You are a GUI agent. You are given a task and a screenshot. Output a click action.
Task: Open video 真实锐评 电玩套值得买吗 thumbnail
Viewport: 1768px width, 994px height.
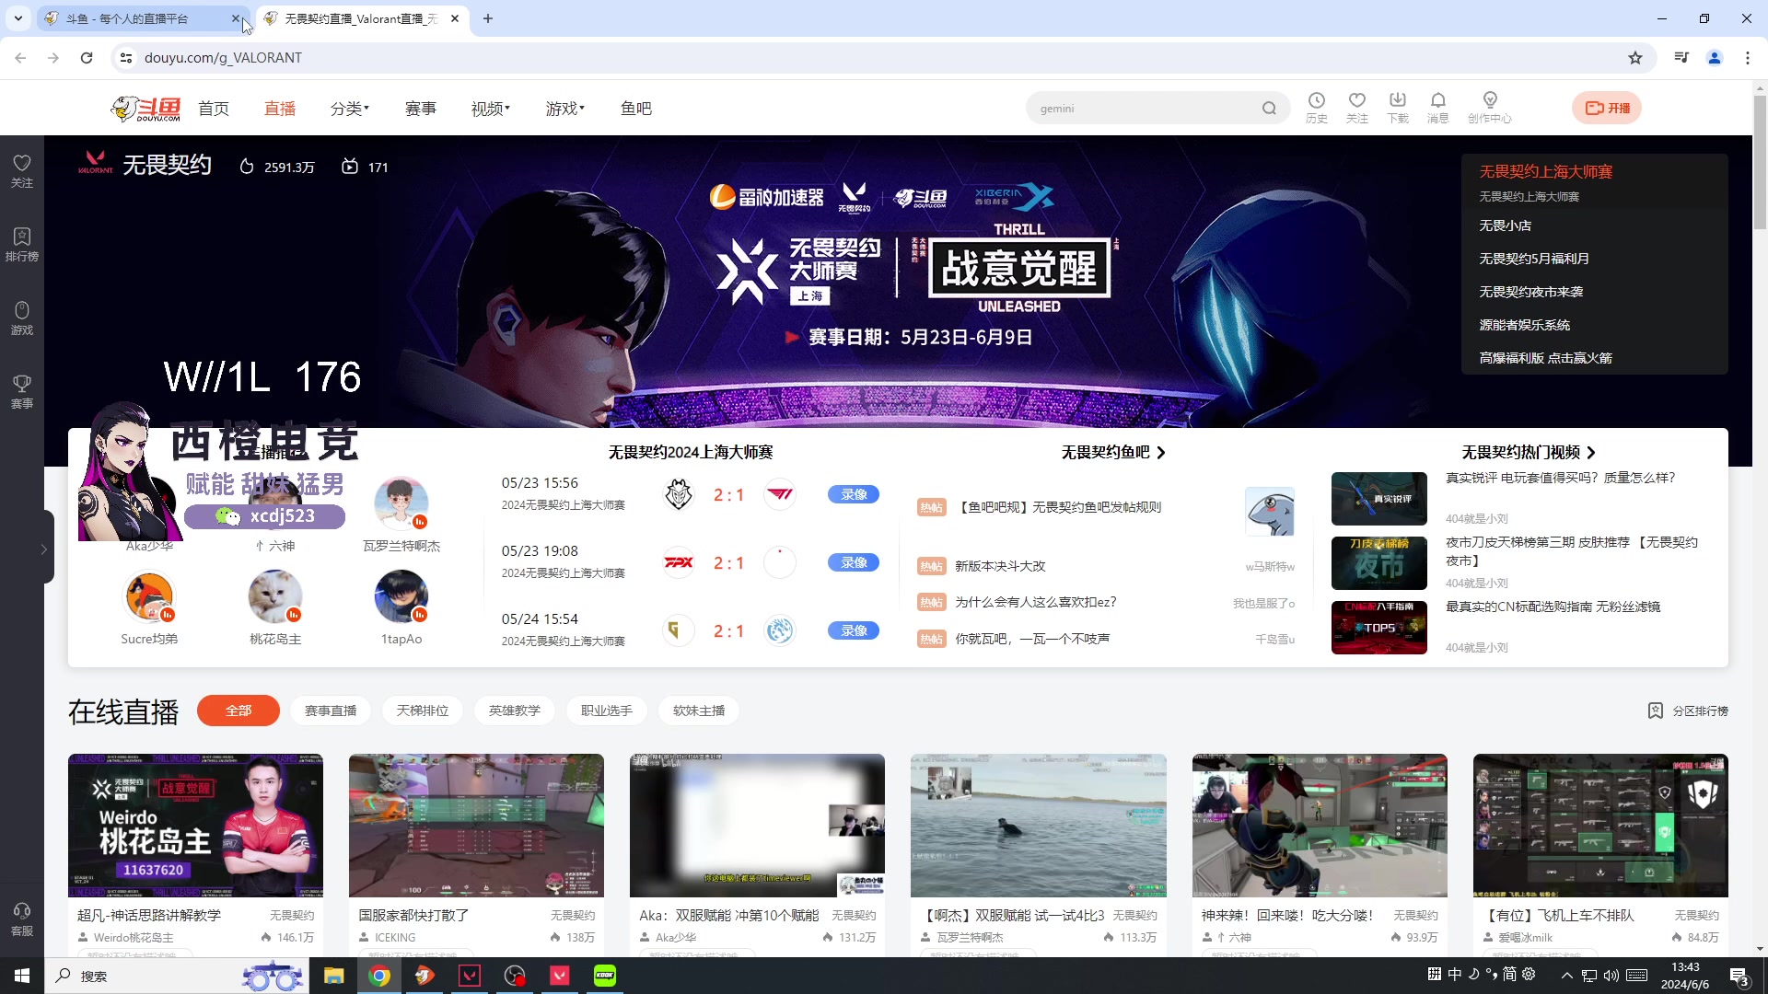tap(1379, 499)
